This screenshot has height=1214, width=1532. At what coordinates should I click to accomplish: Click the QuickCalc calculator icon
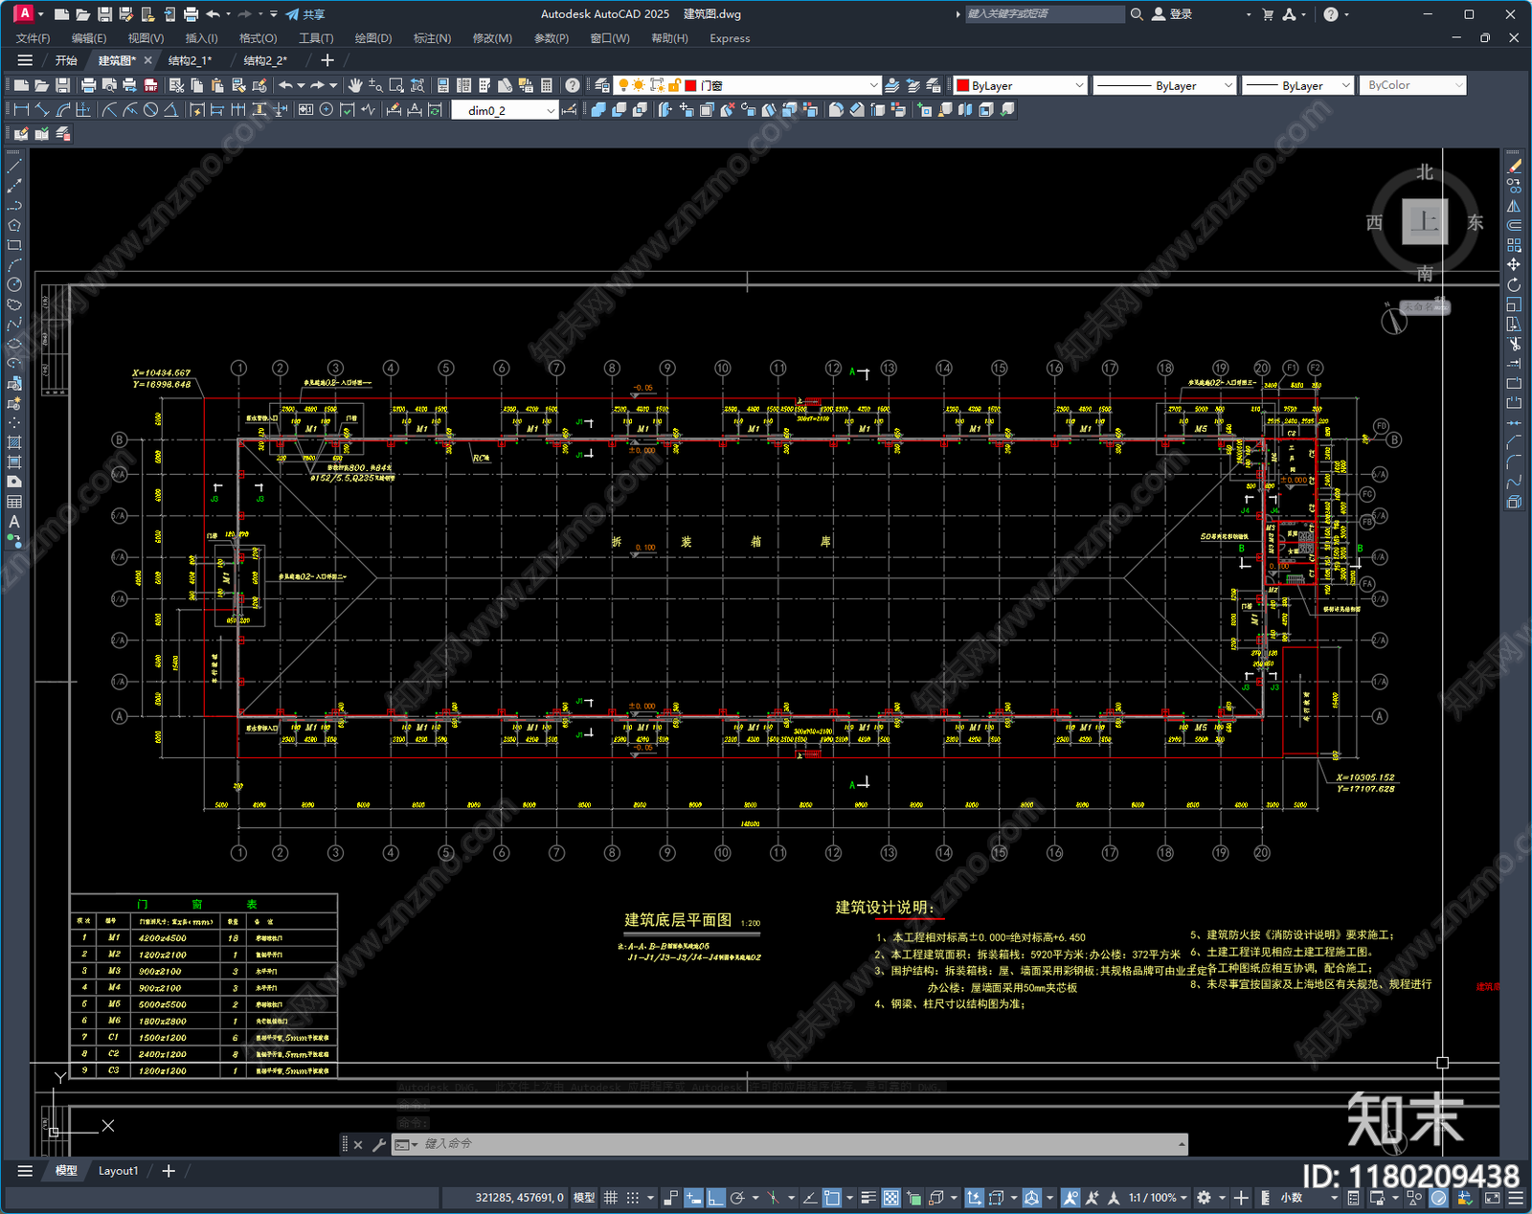click(x=547, y=85)
